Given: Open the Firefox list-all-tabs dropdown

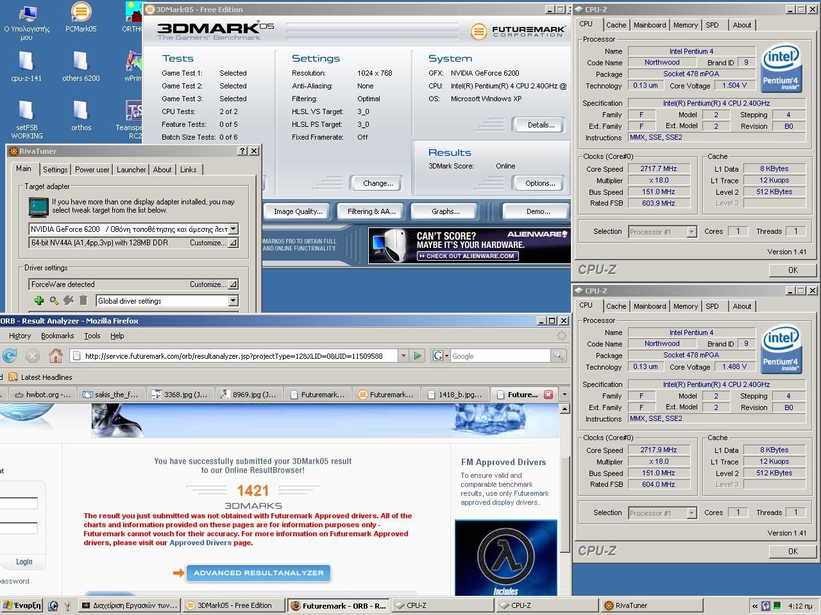Looking at the screenshot, I should coord(564,395).
